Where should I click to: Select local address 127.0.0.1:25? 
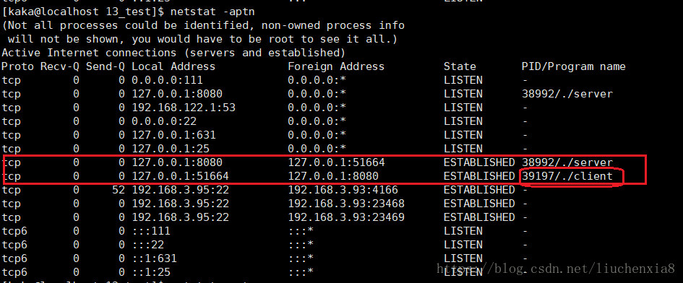pyautogui.click(x=171, y=149)
